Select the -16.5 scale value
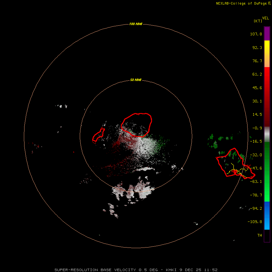 pos(256,141)
